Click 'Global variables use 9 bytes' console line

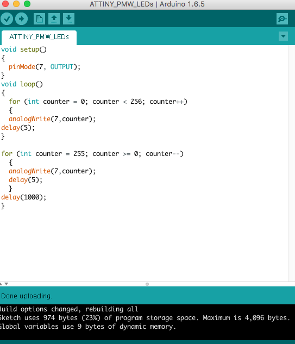[88, 327]
